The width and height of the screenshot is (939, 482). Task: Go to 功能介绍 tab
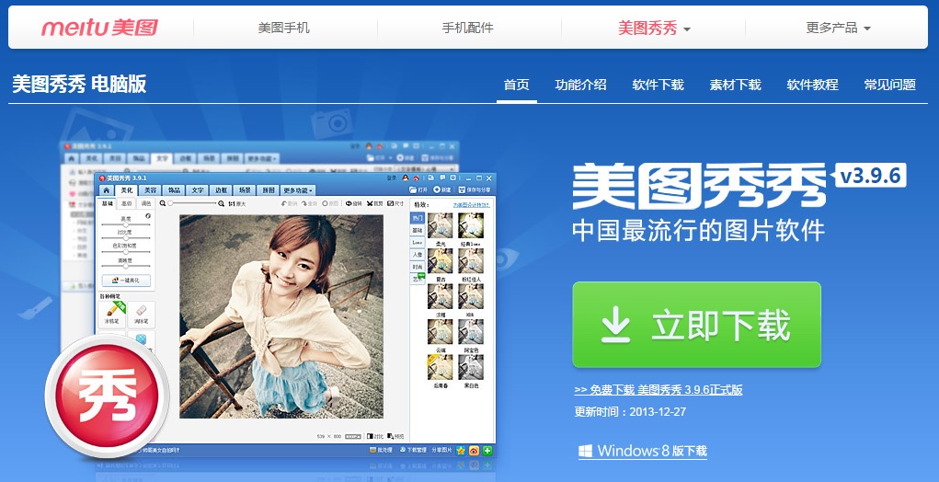point(580,85)
